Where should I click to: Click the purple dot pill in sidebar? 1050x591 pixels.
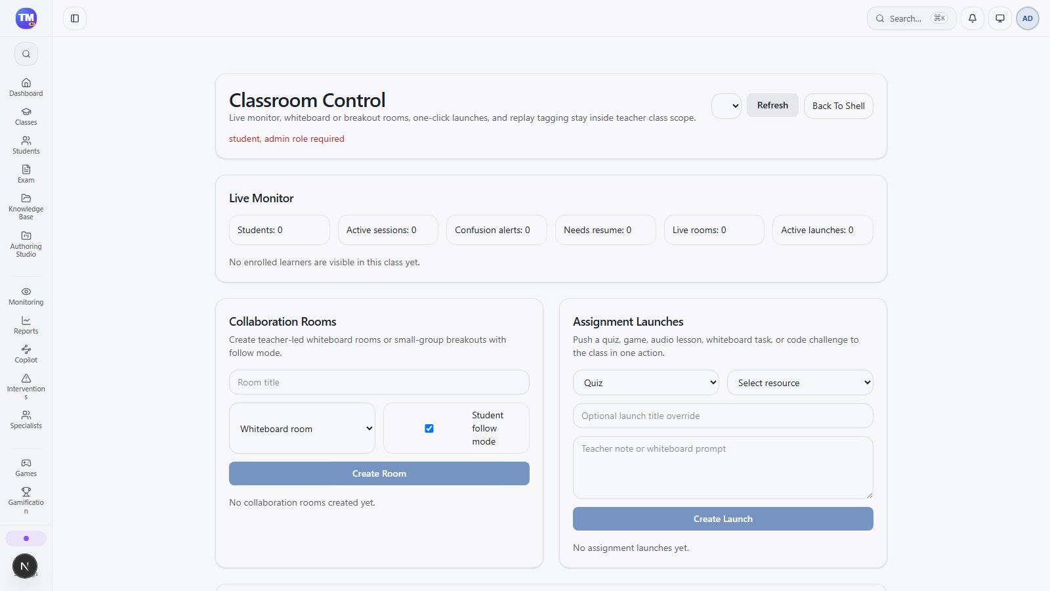click(26, 538)
